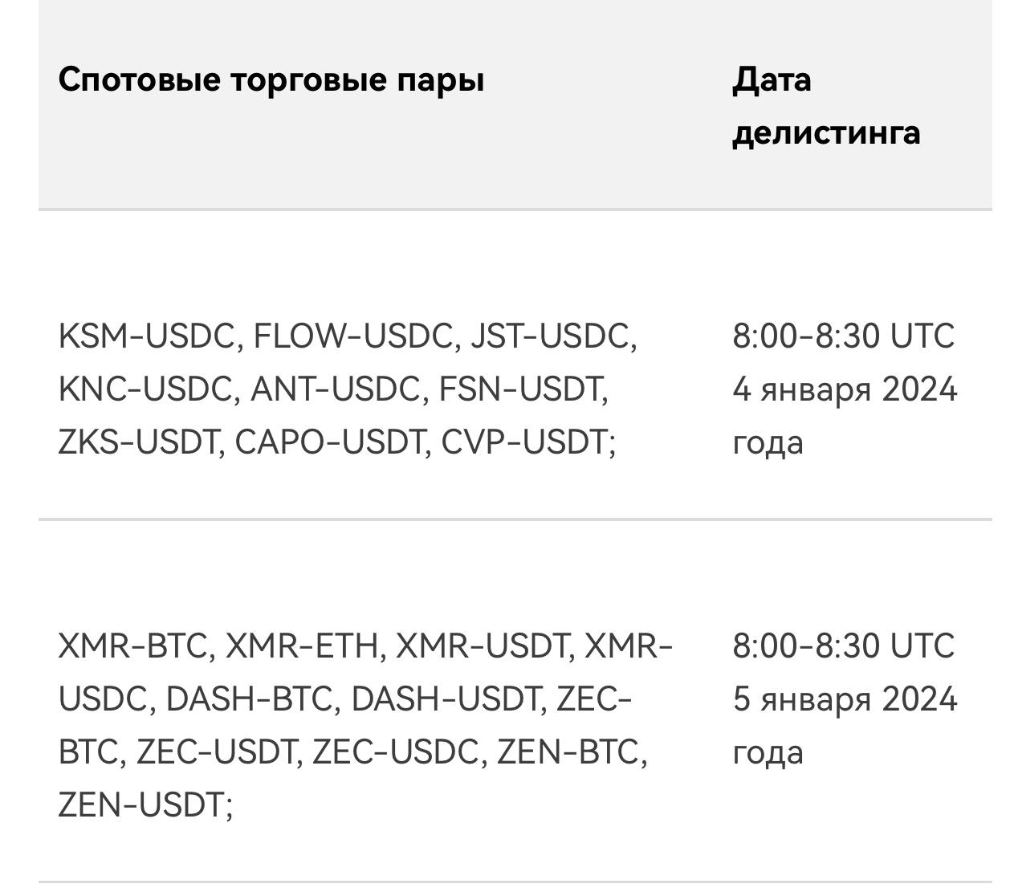Select the DASH-USDT pair text
This screenshot has height=896, width=1010.
(x=446, y=699)
